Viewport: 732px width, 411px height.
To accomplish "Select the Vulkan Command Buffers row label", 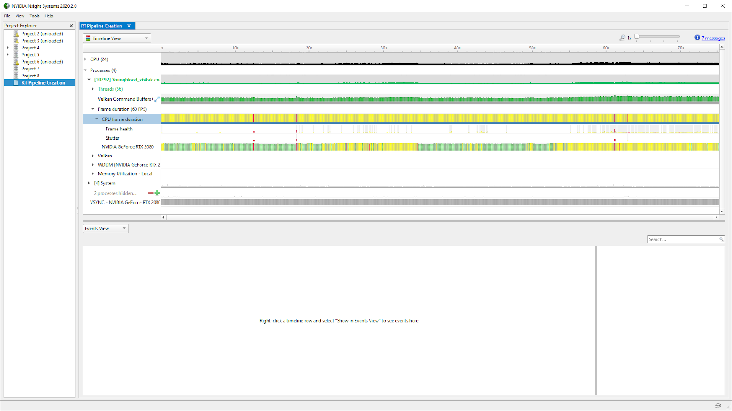I will tap(124, 99).
